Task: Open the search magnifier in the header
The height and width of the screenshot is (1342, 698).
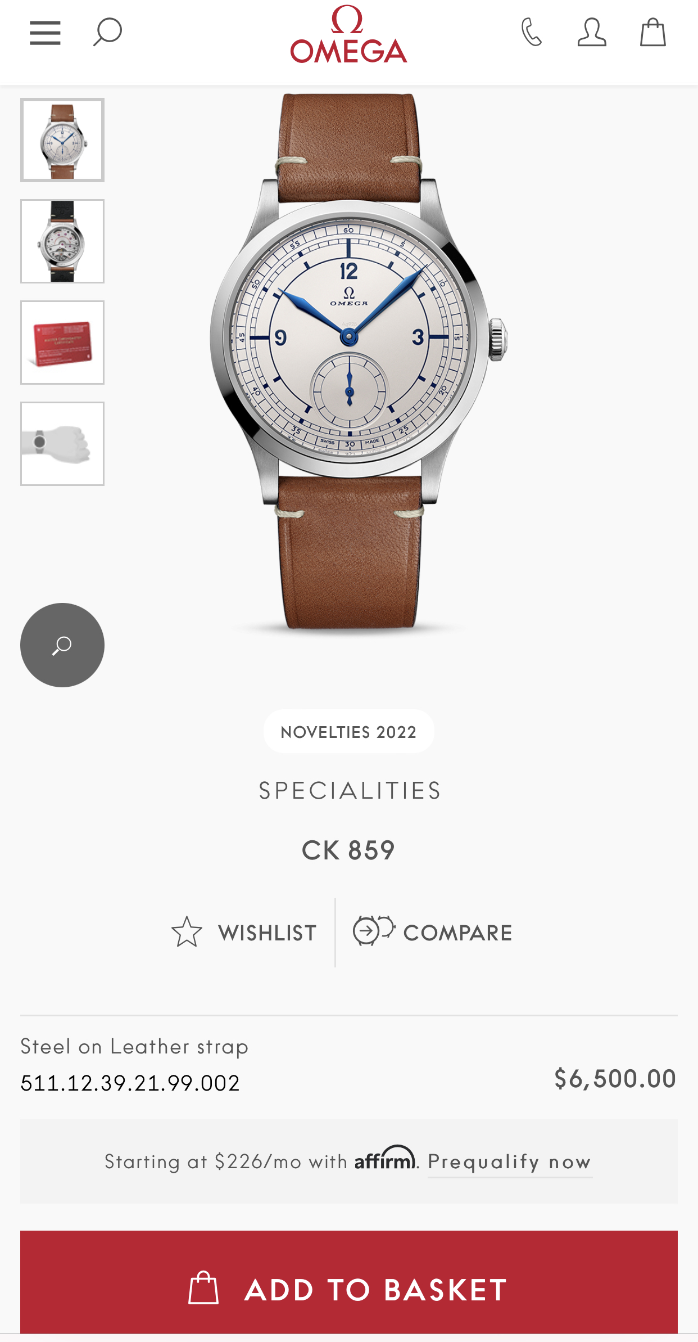Action: point(107,32)
